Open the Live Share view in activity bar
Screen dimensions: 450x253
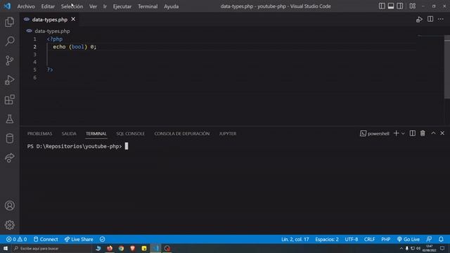point(9,157)
